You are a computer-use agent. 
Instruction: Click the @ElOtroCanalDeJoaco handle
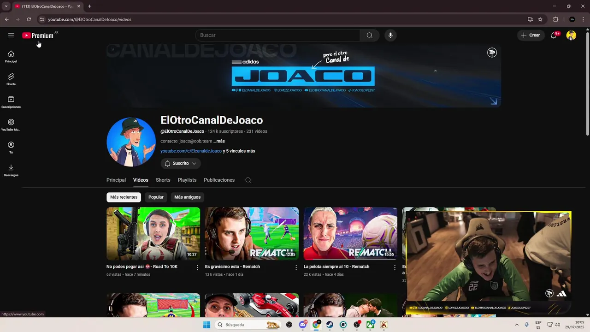(x=182, y=131)
